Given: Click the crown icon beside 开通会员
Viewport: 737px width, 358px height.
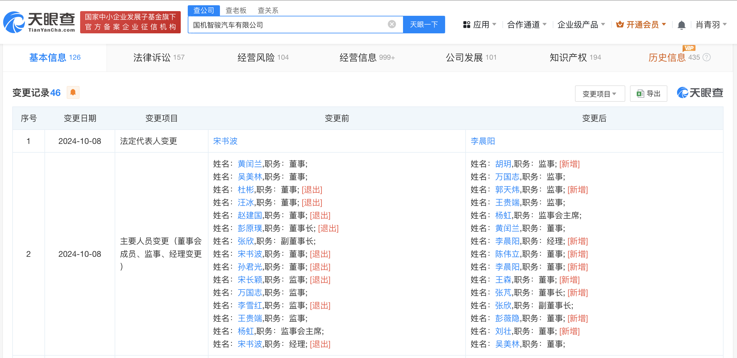Looking at the screenshot, I should pyautogui.click(x=620, y=25).
